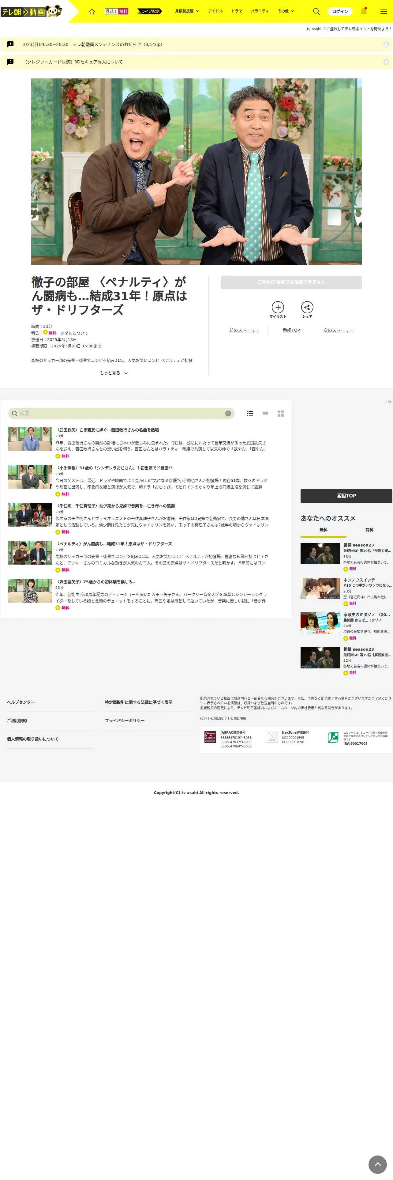Switch to compact list view
The width and height of the screenshot is (393, 1180).
click(x=265, y=413)
